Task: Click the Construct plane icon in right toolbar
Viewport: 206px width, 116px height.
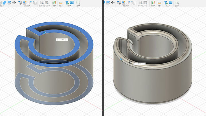Action: 153,3
